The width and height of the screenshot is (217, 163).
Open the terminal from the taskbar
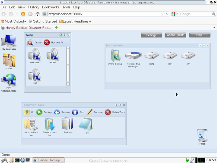[17, 160]
